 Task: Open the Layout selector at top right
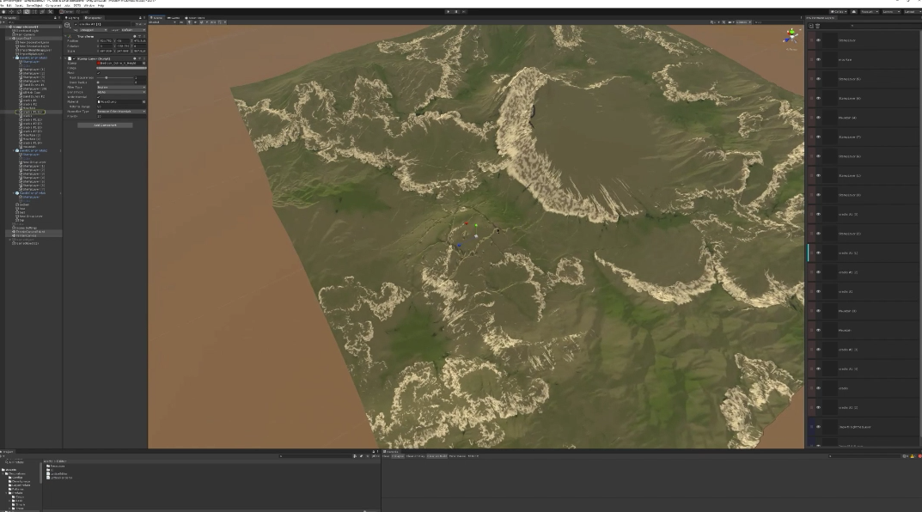[913, 10]
